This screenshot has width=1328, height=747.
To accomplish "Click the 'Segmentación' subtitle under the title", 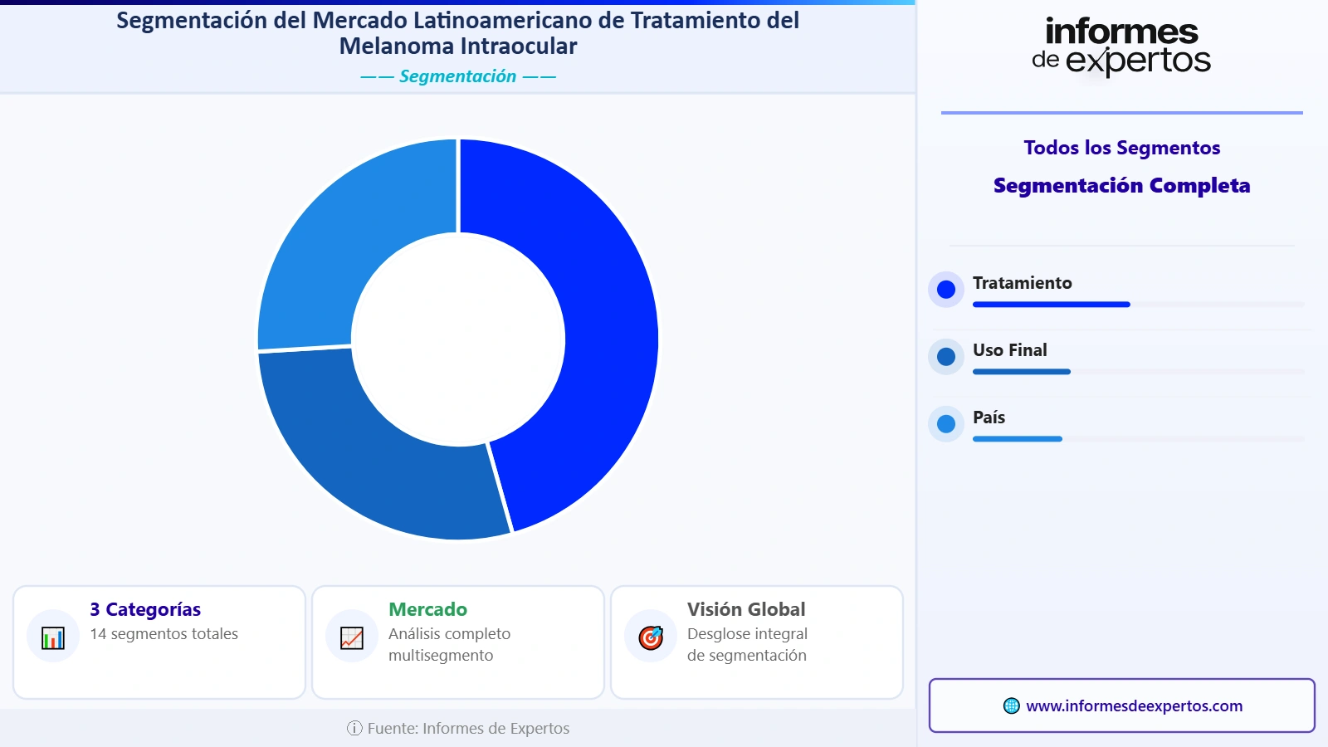I will 458,76.
